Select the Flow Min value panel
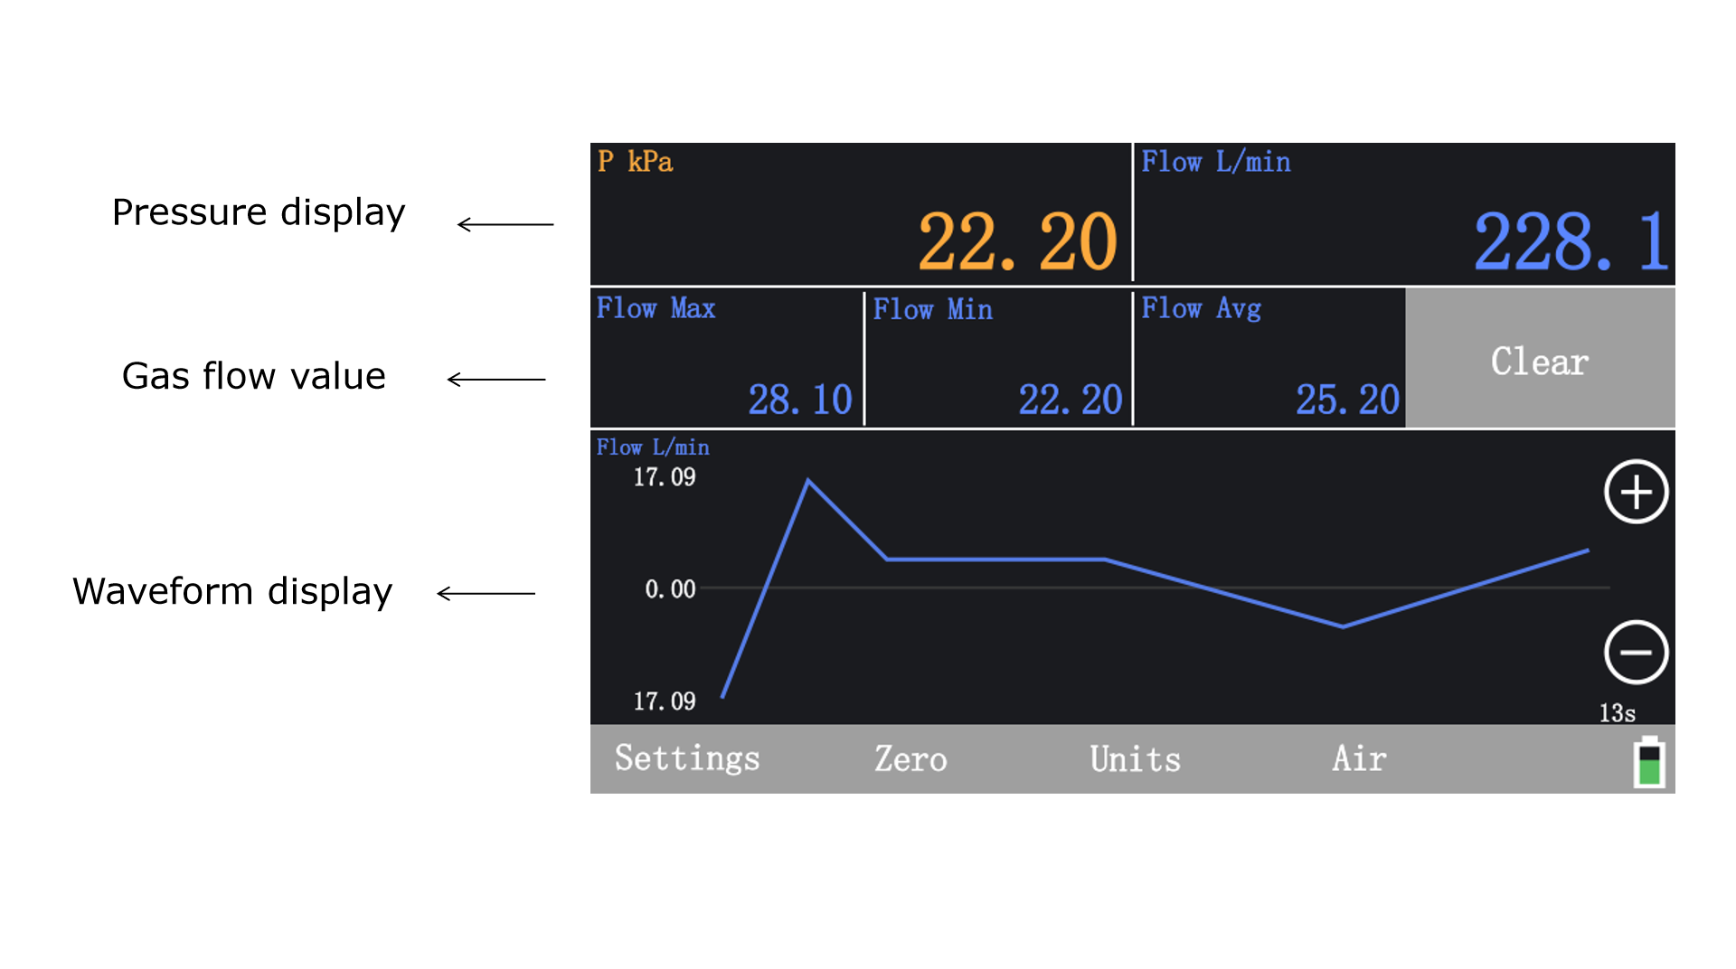1736x969 pixels. coord(998,358)
